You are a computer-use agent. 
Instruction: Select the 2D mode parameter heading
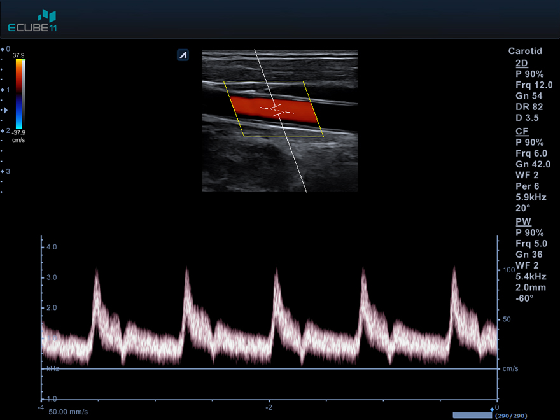pyautogui.click(x=521, y=63)
